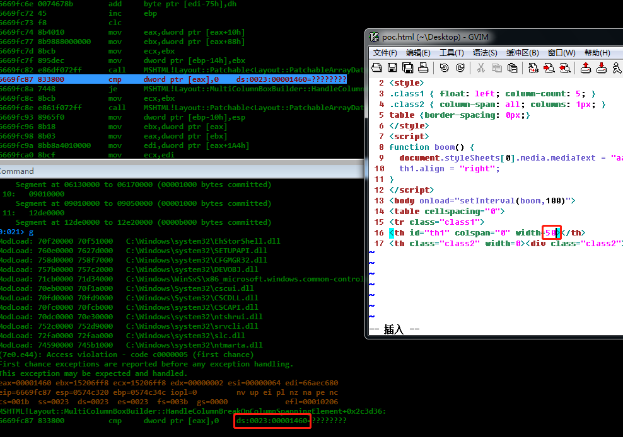Click the eax=00001460 register line

[x=169, y=383]
